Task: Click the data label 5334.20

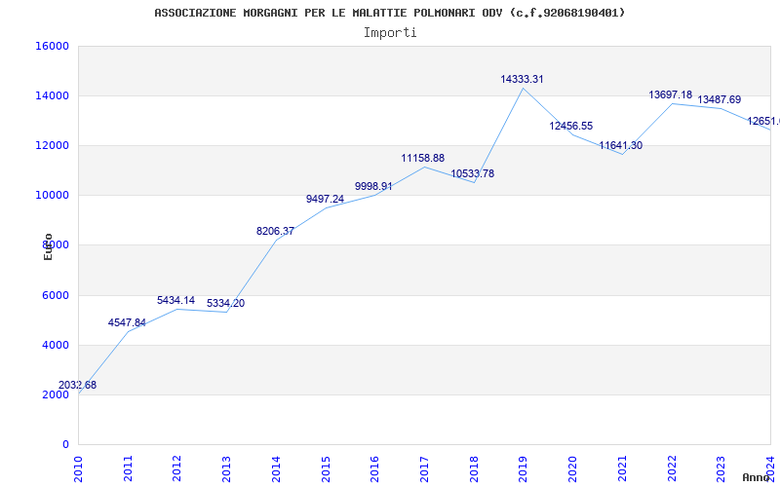Action: click(226, 303)
